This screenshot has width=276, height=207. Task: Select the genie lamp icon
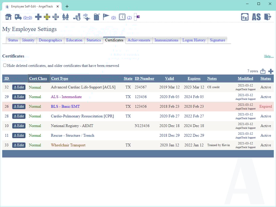click(x=86, y=17)
